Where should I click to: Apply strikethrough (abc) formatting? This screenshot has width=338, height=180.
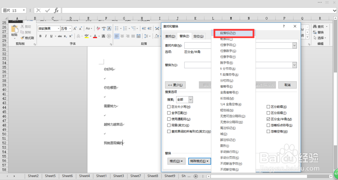coord(60,36)
